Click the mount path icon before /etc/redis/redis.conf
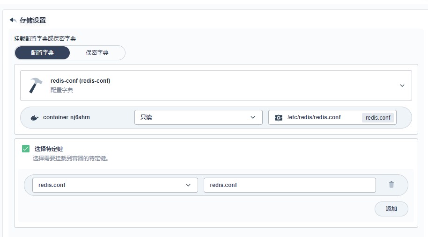Screen dimensions: 428x237 (x=279, y=118)
